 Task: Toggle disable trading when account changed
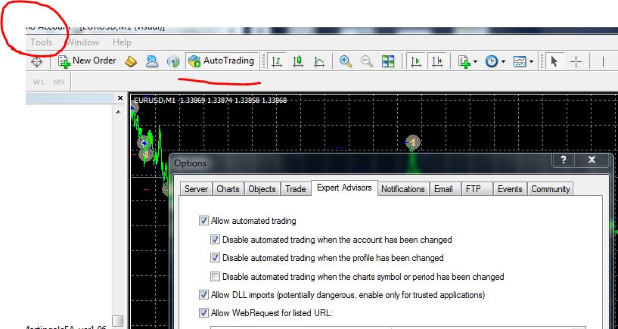tap(215, 239)
